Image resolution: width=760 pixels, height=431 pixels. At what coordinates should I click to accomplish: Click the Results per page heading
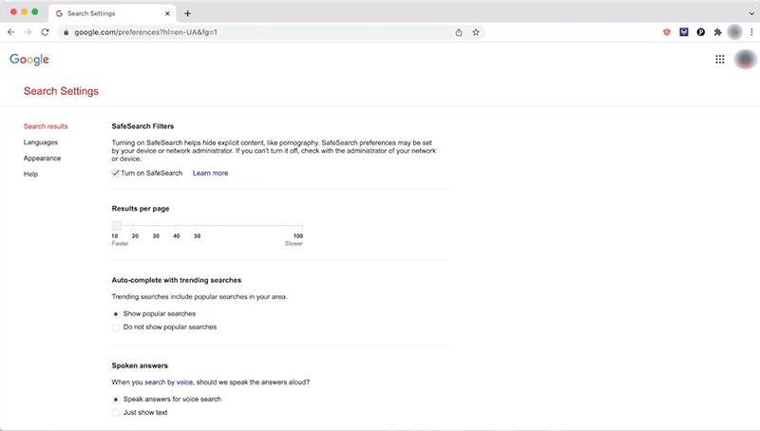click(141, 209)
